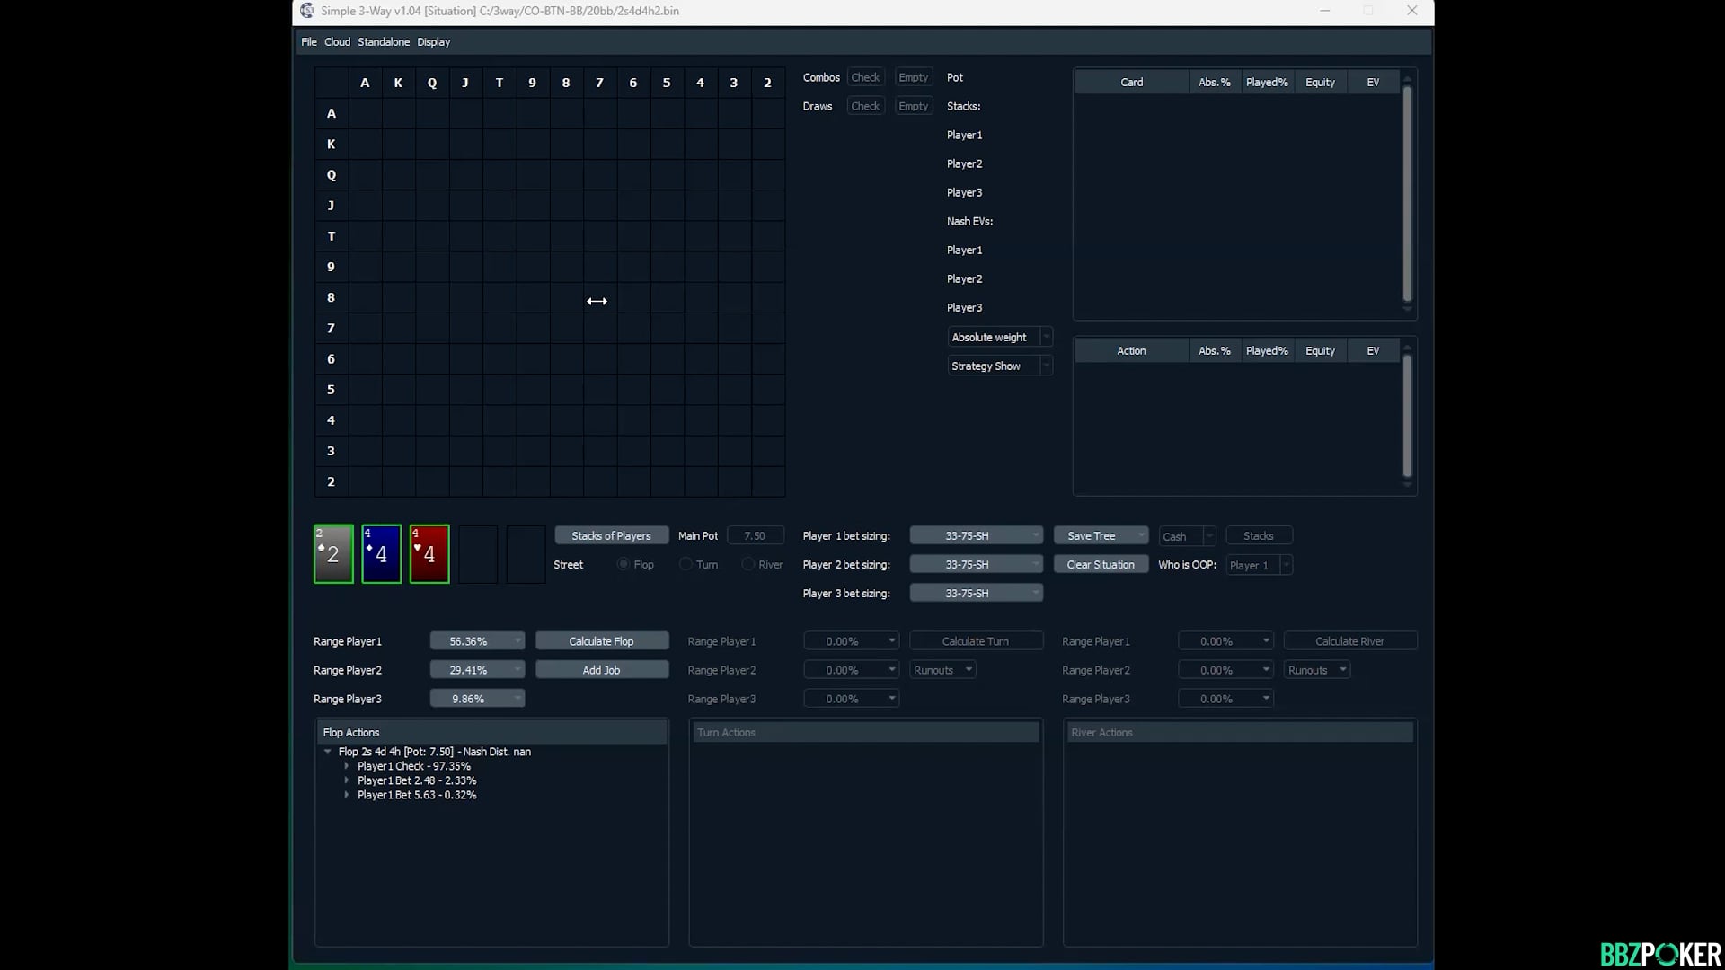The image size is (1725, 970).
Task: Click the Clear Situation button
Action: [1101, 565]
